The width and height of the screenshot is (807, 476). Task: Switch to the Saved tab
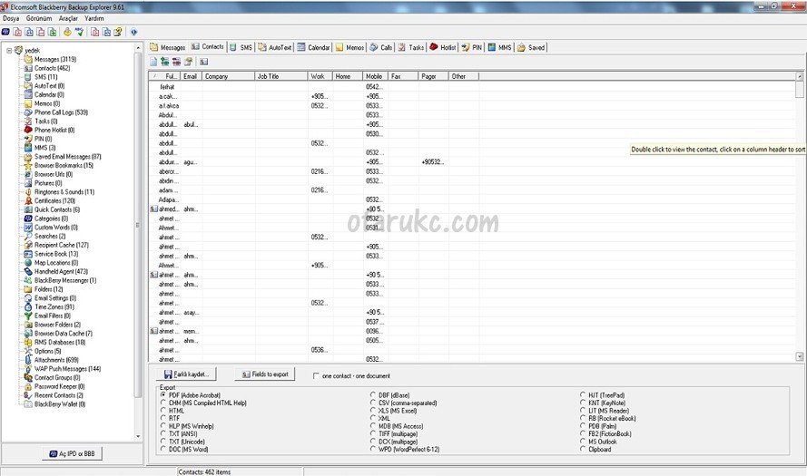click(x=531, y=47)
